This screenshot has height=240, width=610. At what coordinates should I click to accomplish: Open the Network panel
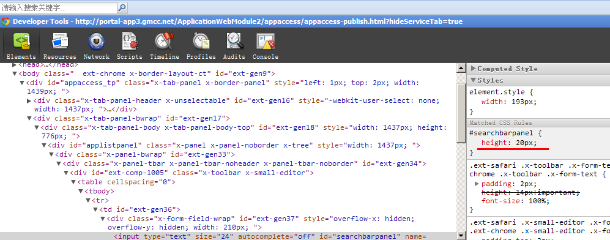pos(96,46)
